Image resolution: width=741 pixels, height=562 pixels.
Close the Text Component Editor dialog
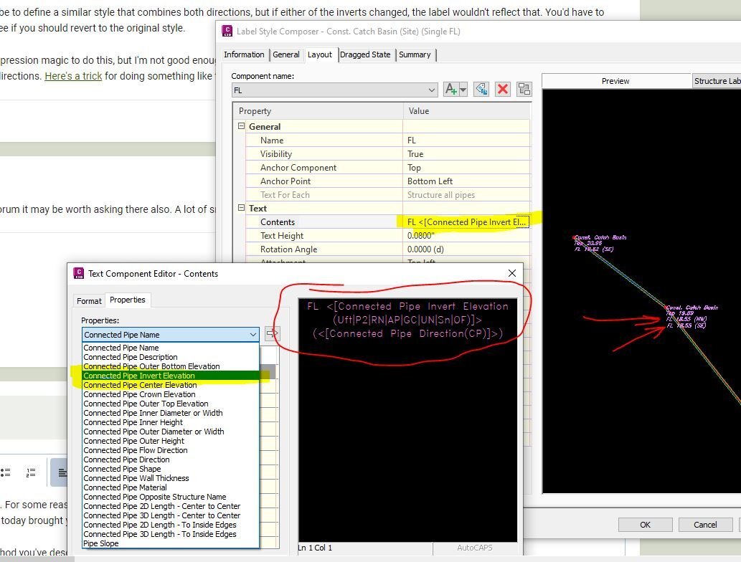point(511,273)
